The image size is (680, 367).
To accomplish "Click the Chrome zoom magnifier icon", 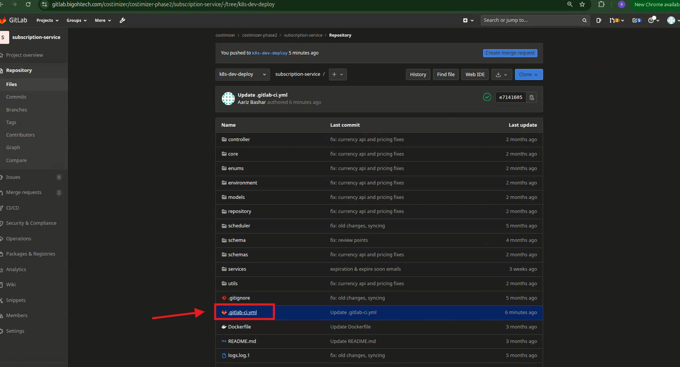I will 570,4.
